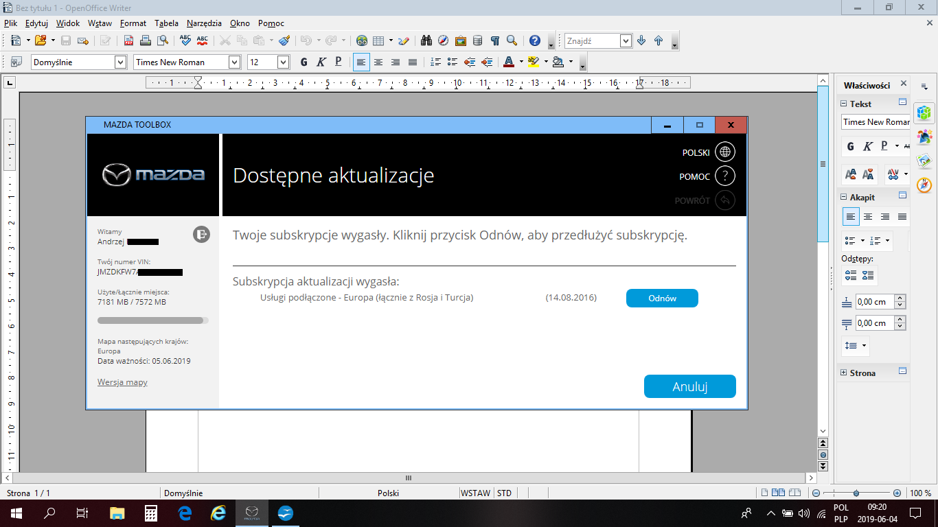Open the Tabela menu

tap(166, 23)
